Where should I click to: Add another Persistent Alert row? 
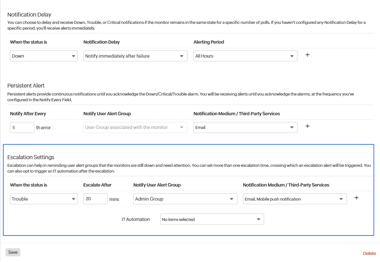(x=308, y=126)
